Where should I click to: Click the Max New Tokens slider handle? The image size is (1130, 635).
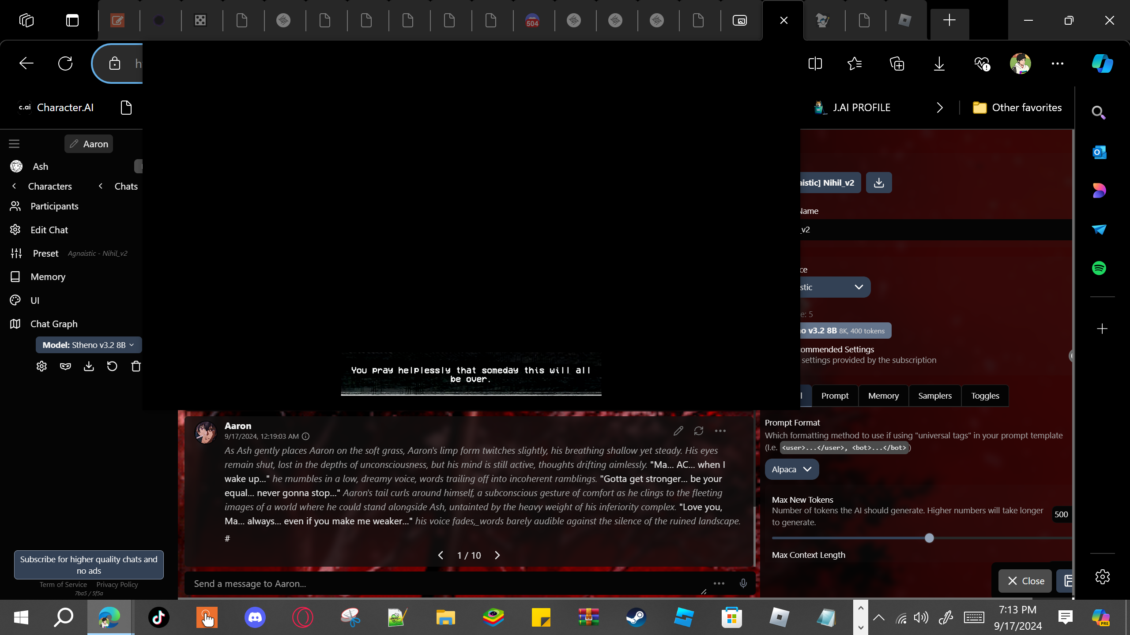[929, 538]
